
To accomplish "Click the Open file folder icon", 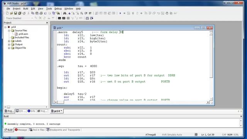I will click(11, 14).
